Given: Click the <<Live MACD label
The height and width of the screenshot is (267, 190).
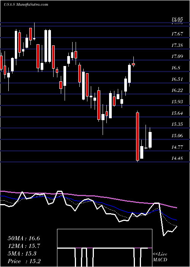Looking at the screenshot, I should [x=160, y=257].
